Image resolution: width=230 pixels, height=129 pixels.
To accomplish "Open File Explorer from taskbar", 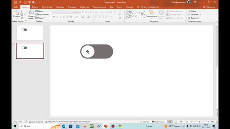I will pos(85,126).
